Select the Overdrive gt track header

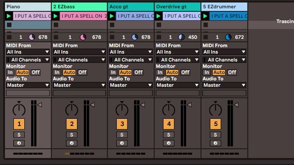(178, 7)
